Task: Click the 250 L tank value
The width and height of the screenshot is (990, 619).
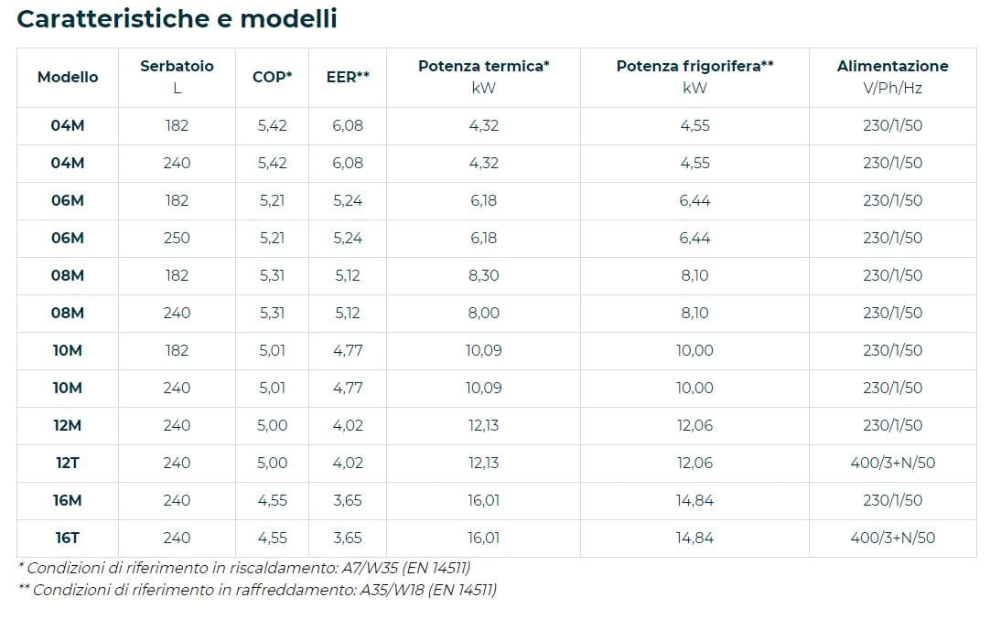Action: pyautogui.click(x=177, y=238)
